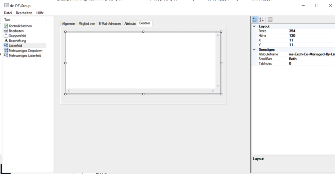Screen dimensions: 335x174
Task: Switch properties to categorized view
Action: coord(255,20)
